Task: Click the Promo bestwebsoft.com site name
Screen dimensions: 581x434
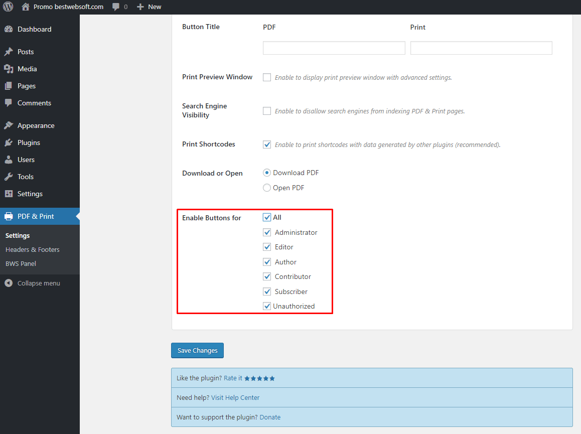Action: point(69,7)
